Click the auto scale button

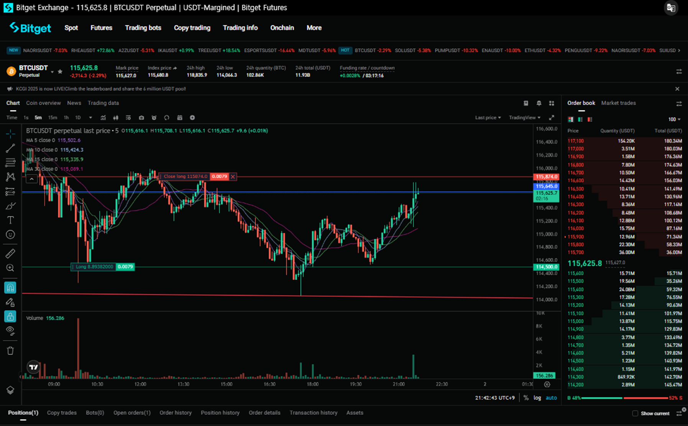point(551,398)
